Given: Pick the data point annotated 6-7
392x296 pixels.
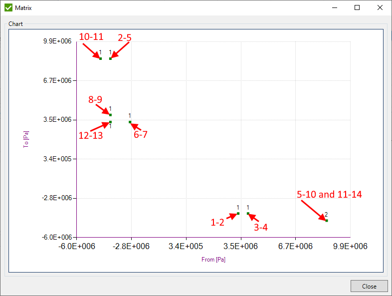Looking at the screenshot, I should [130, 122].
